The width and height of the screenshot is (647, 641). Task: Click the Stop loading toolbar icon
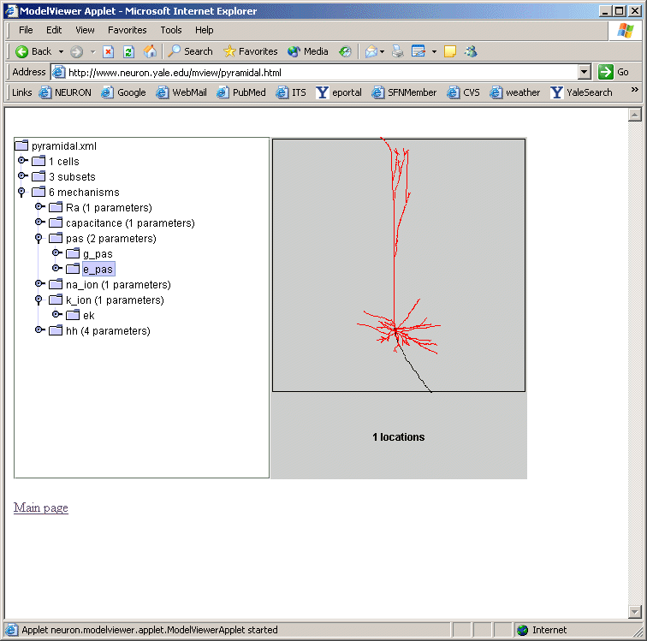(108, 51)
